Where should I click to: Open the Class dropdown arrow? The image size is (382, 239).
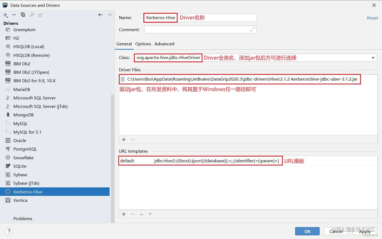coord(373,58)
